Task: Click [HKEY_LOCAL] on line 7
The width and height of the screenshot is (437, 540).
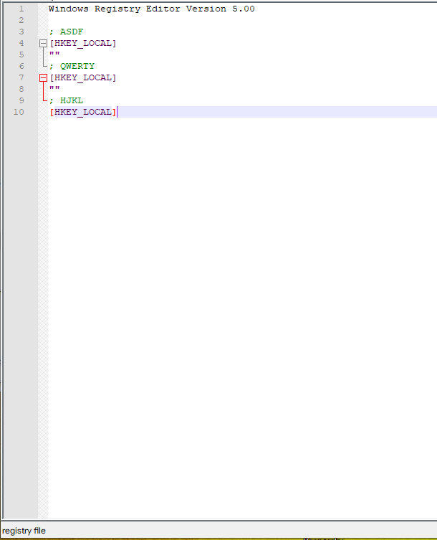Action: click(83, 78)
